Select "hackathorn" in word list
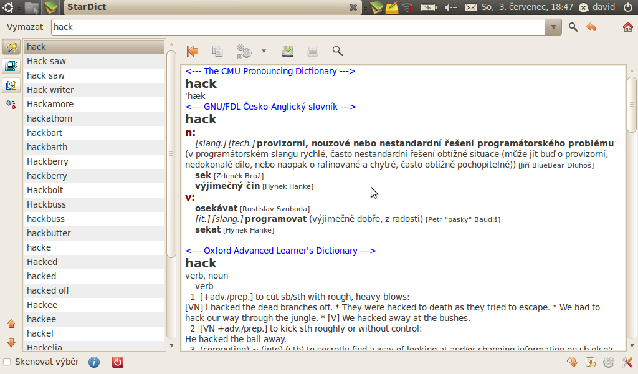This screenshot has height=374, width=638. (95, 118)
